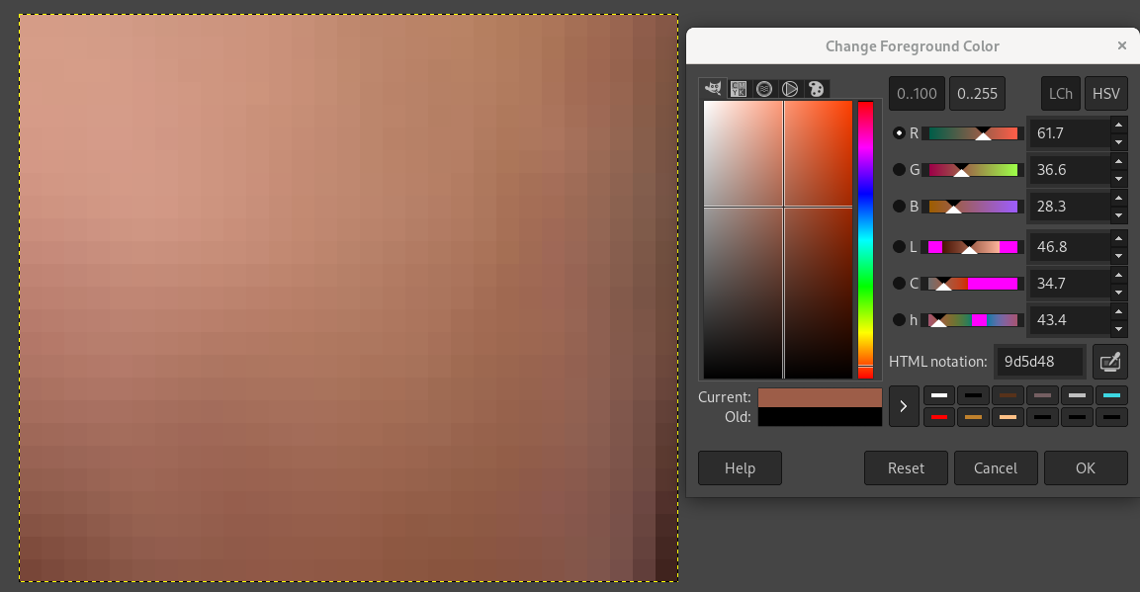Adjust the L lightness slider
The image size is (1140, 592).
pos(973,247)
